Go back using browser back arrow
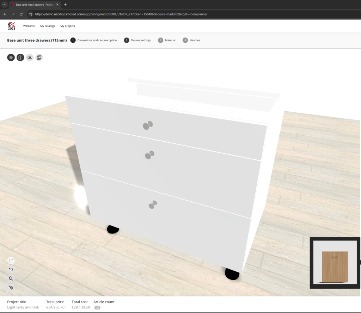The width and height of the screenshot is (361, 313). coord(5,14)
